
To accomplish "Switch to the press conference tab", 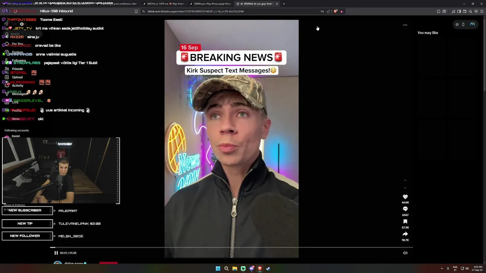I will point(116,4).
